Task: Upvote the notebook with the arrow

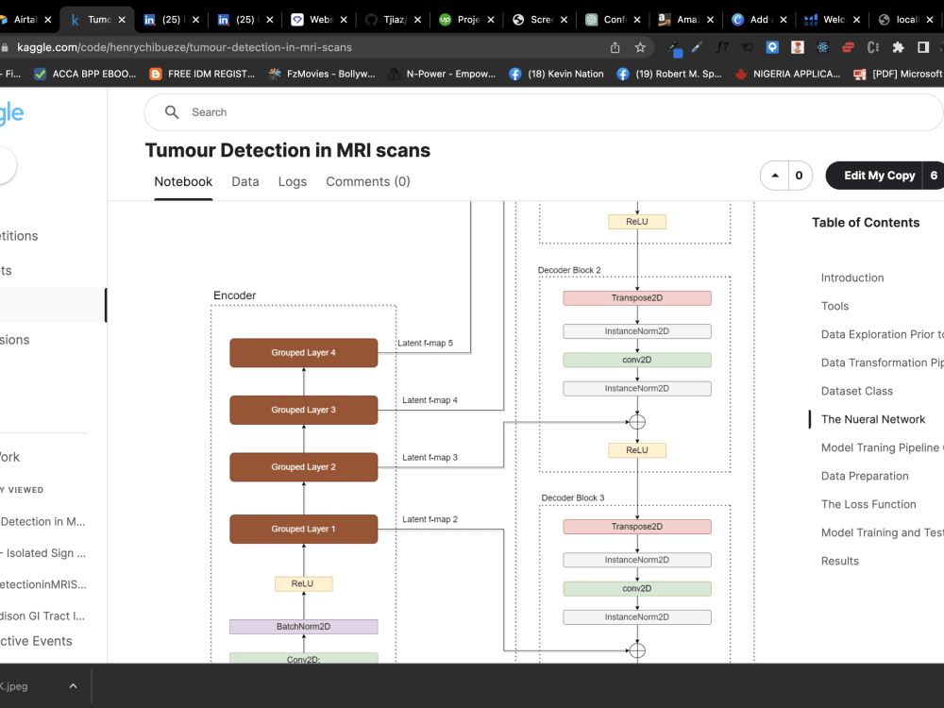Action: click(x=775, y=176)
